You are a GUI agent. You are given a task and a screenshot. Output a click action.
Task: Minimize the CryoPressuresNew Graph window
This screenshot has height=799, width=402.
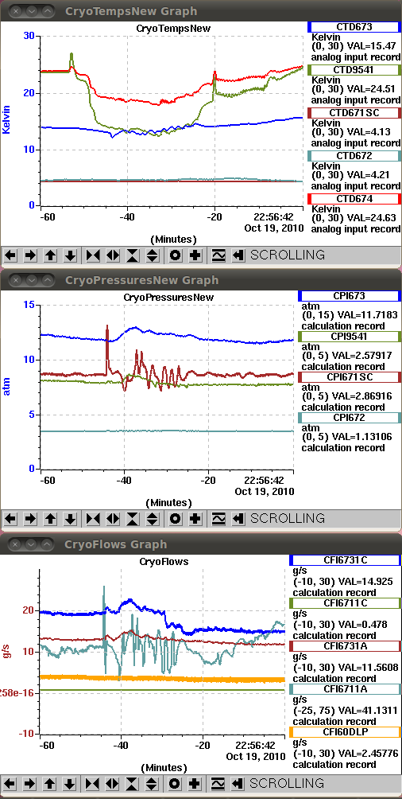[32, 280]
